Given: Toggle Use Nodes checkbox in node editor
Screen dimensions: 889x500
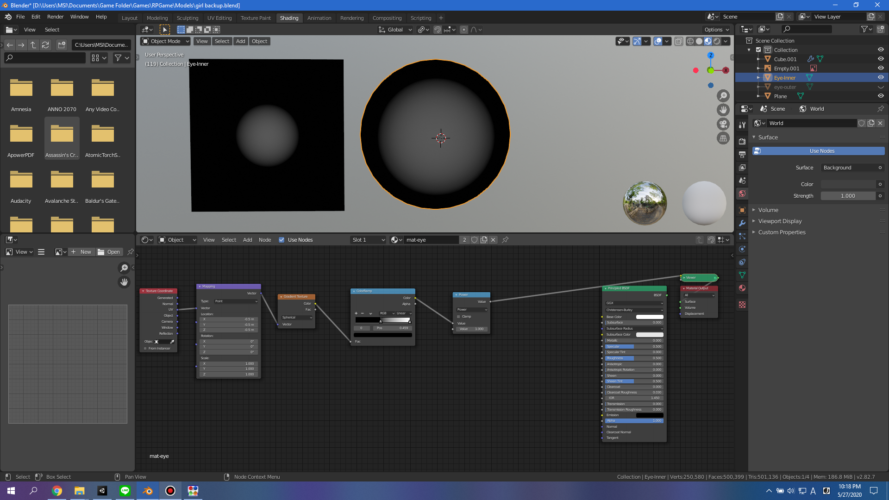Looking at the screenshot, I should 282,240.
